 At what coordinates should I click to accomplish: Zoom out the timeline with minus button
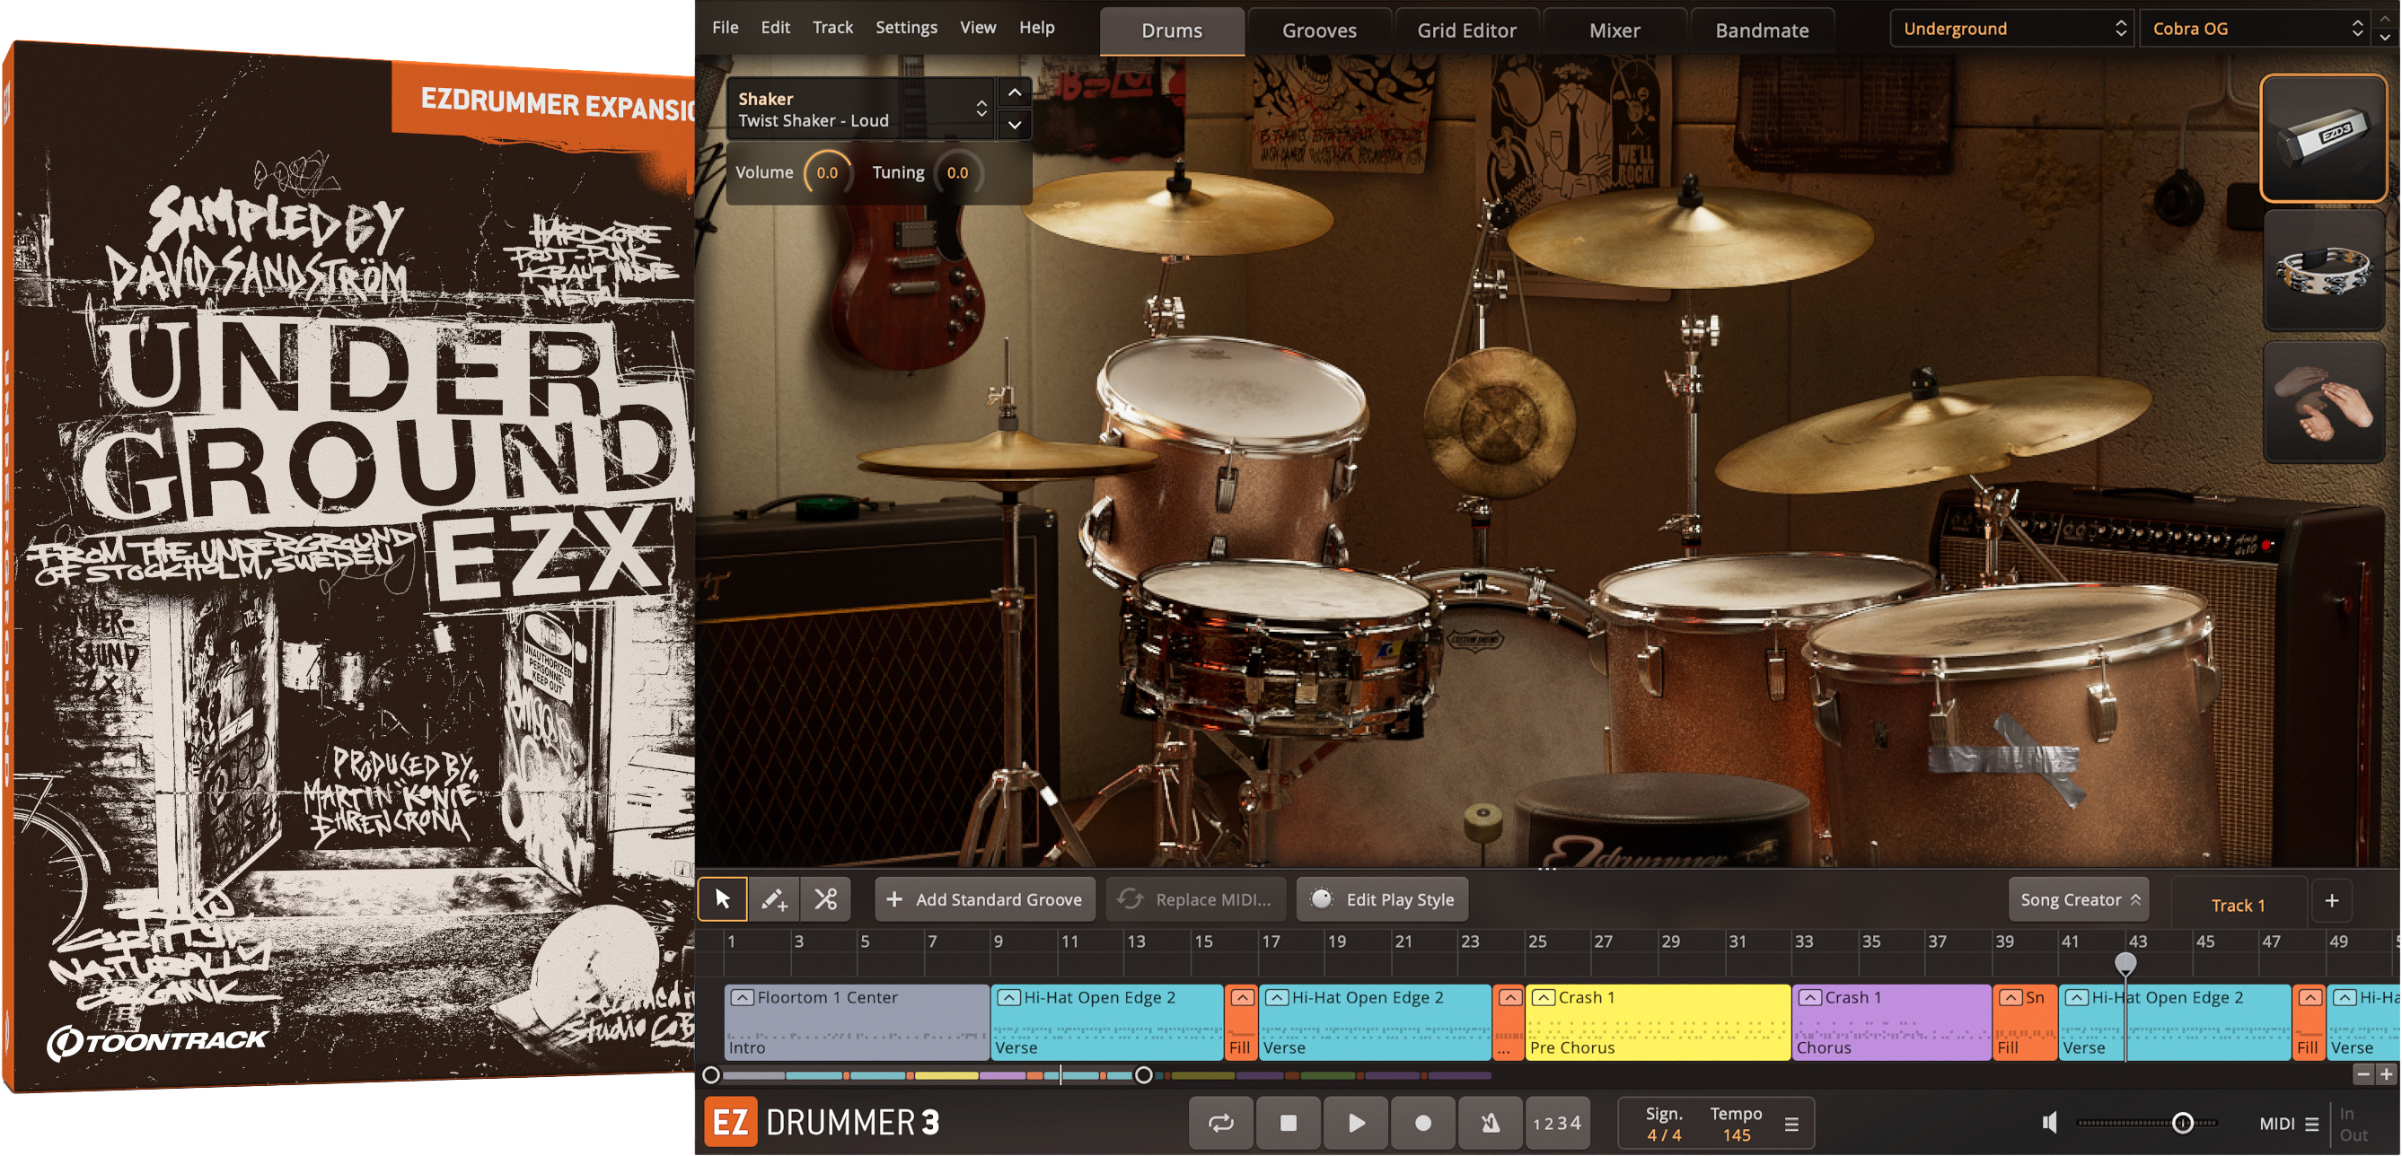point(2362,1075)
